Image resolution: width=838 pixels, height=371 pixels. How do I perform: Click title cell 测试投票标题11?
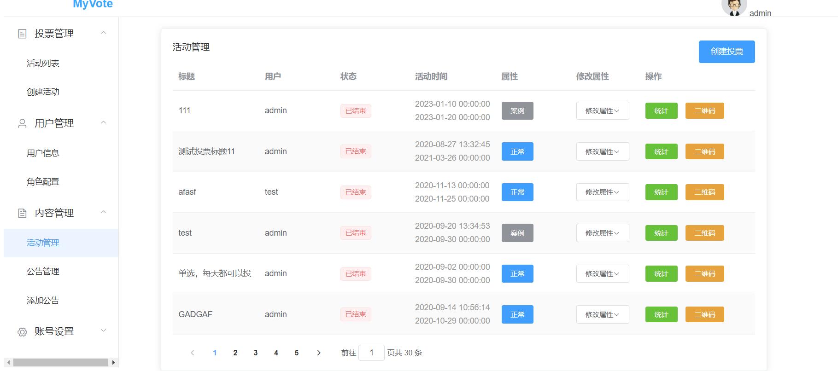pyautogui.click(x=206, y=151)
